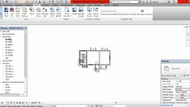Viewport: 190px width, 107px height.
Task: Select the 02 GFL floor plan
Action: (x=9, y=42)
